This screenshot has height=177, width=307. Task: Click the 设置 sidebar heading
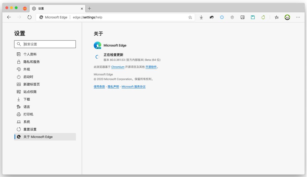(x=20, y=33)
